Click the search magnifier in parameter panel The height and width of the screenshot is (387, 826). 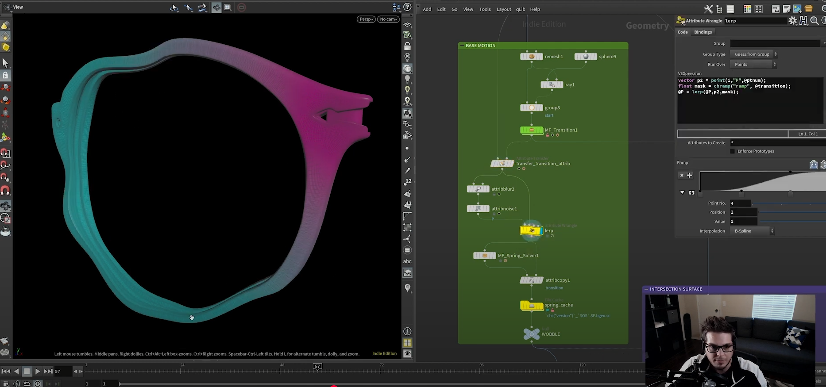pyautogui.click(x=814, y=21)
